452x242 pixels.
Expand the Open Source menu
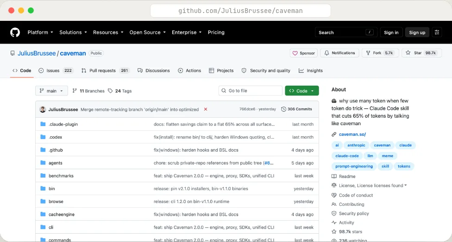pyautogui.click(x=148, y=32)
